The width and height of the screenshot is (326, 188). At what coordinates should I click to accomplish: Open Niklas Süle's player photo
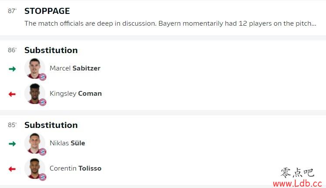(x=35, y=143)
